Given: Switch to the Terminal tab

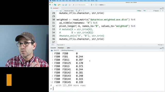Looking at the screenshot, I should pyautogui.click(x=61, y=48).
